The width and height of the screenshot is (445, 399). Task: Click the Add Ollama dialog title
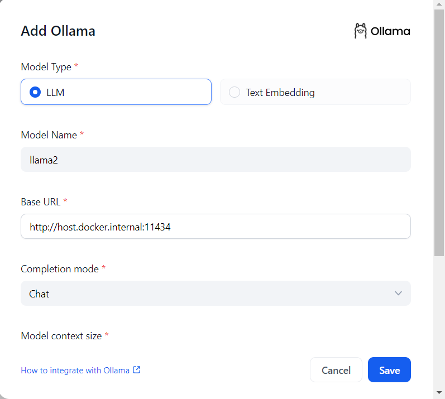pyautogui.click(x=58, y=31)
